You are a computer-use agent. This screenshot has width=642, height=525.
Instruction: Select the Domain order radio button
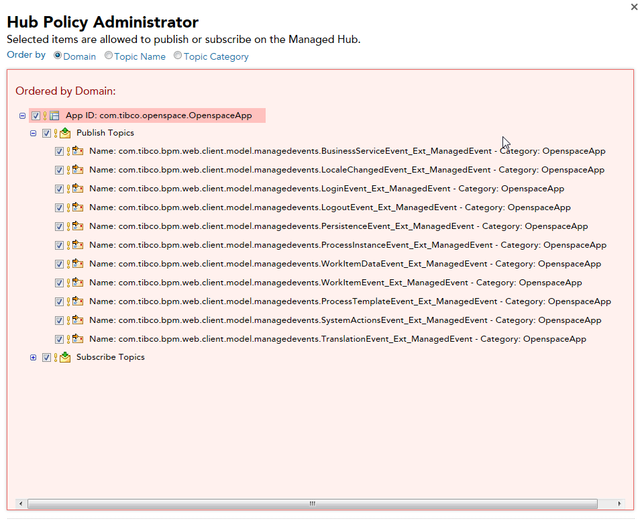(x=58, y=55)
